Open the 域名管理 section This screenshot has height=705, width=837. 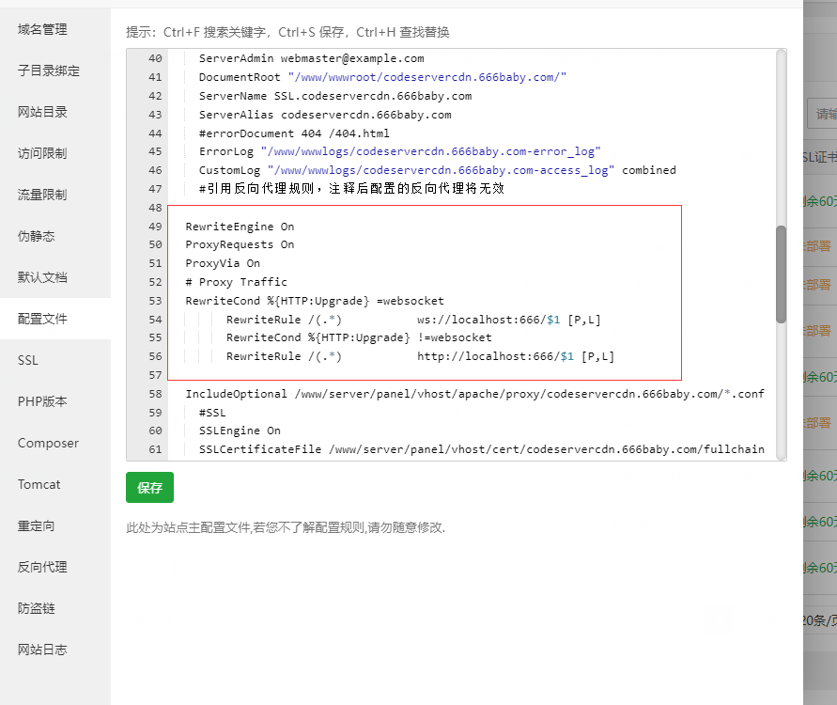(x=43, y=29)
